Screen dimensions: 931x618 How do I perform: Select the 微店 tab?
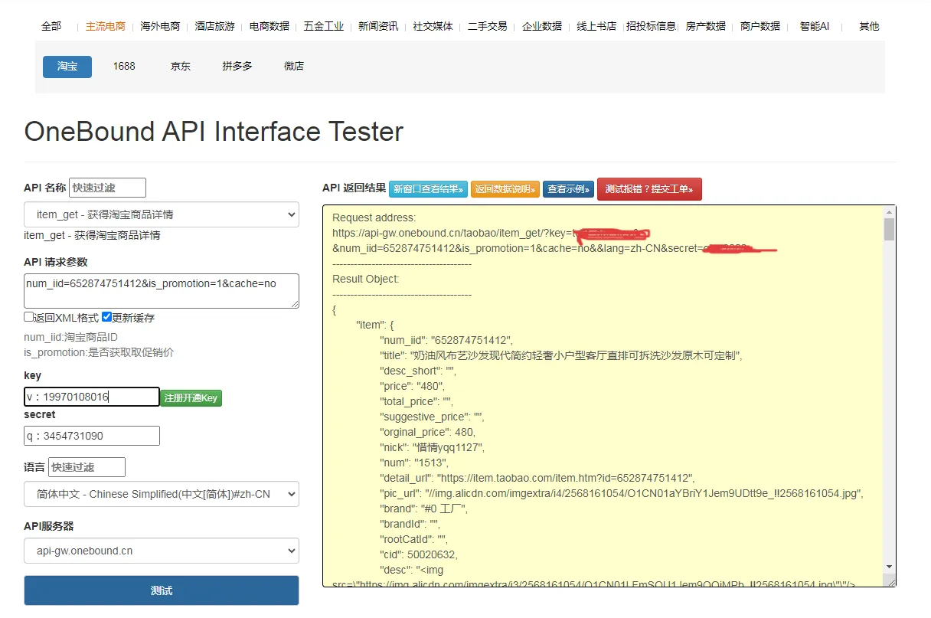(294, 67)
